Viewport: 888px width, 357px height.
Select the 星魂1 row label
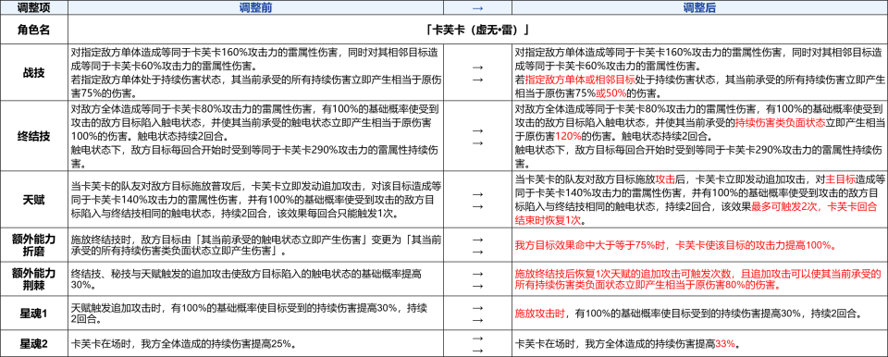coord(34,314)
